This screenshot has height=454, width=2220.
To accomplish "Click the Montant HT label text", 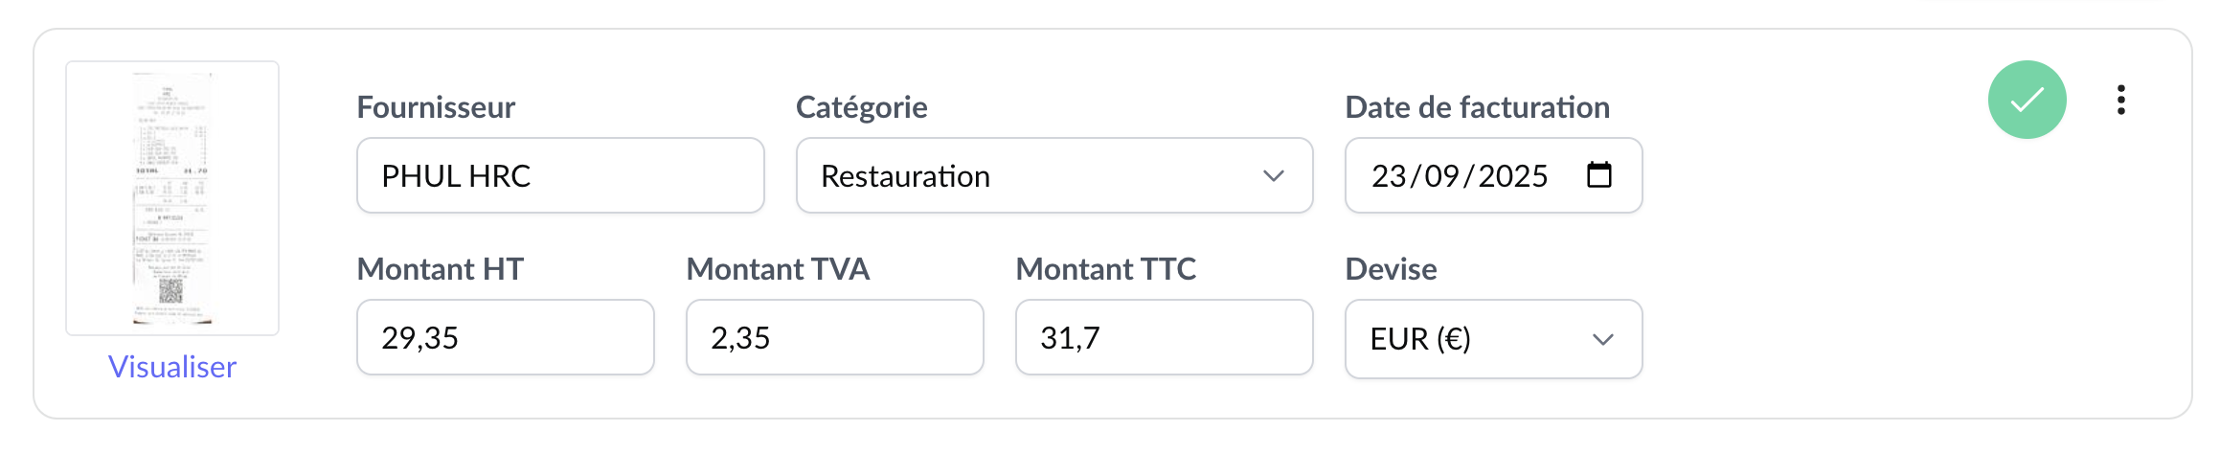I will pyautogui.click(x=440, y=269).
